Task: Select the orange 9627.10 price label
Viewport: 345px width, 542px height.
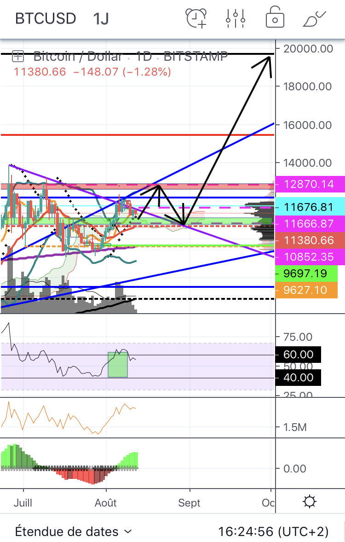Action: click(x=306, y=290)
